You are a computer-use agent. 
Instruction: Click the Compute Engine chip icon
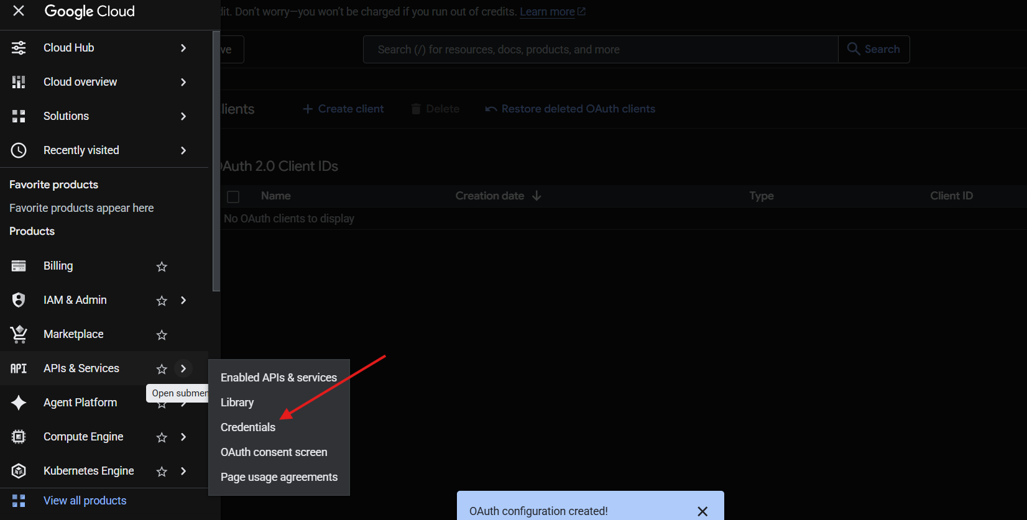coord(19,437)
